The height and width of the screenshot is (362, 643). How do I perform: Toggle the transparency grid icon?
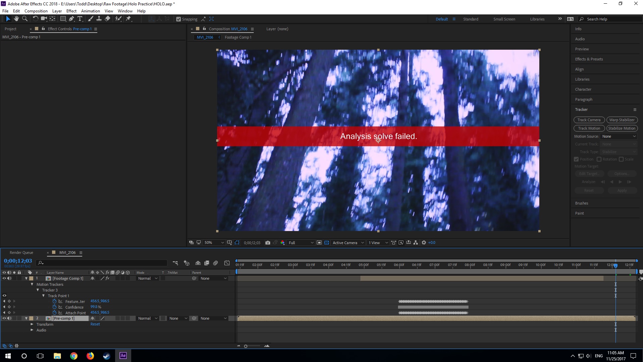point(326,242)
